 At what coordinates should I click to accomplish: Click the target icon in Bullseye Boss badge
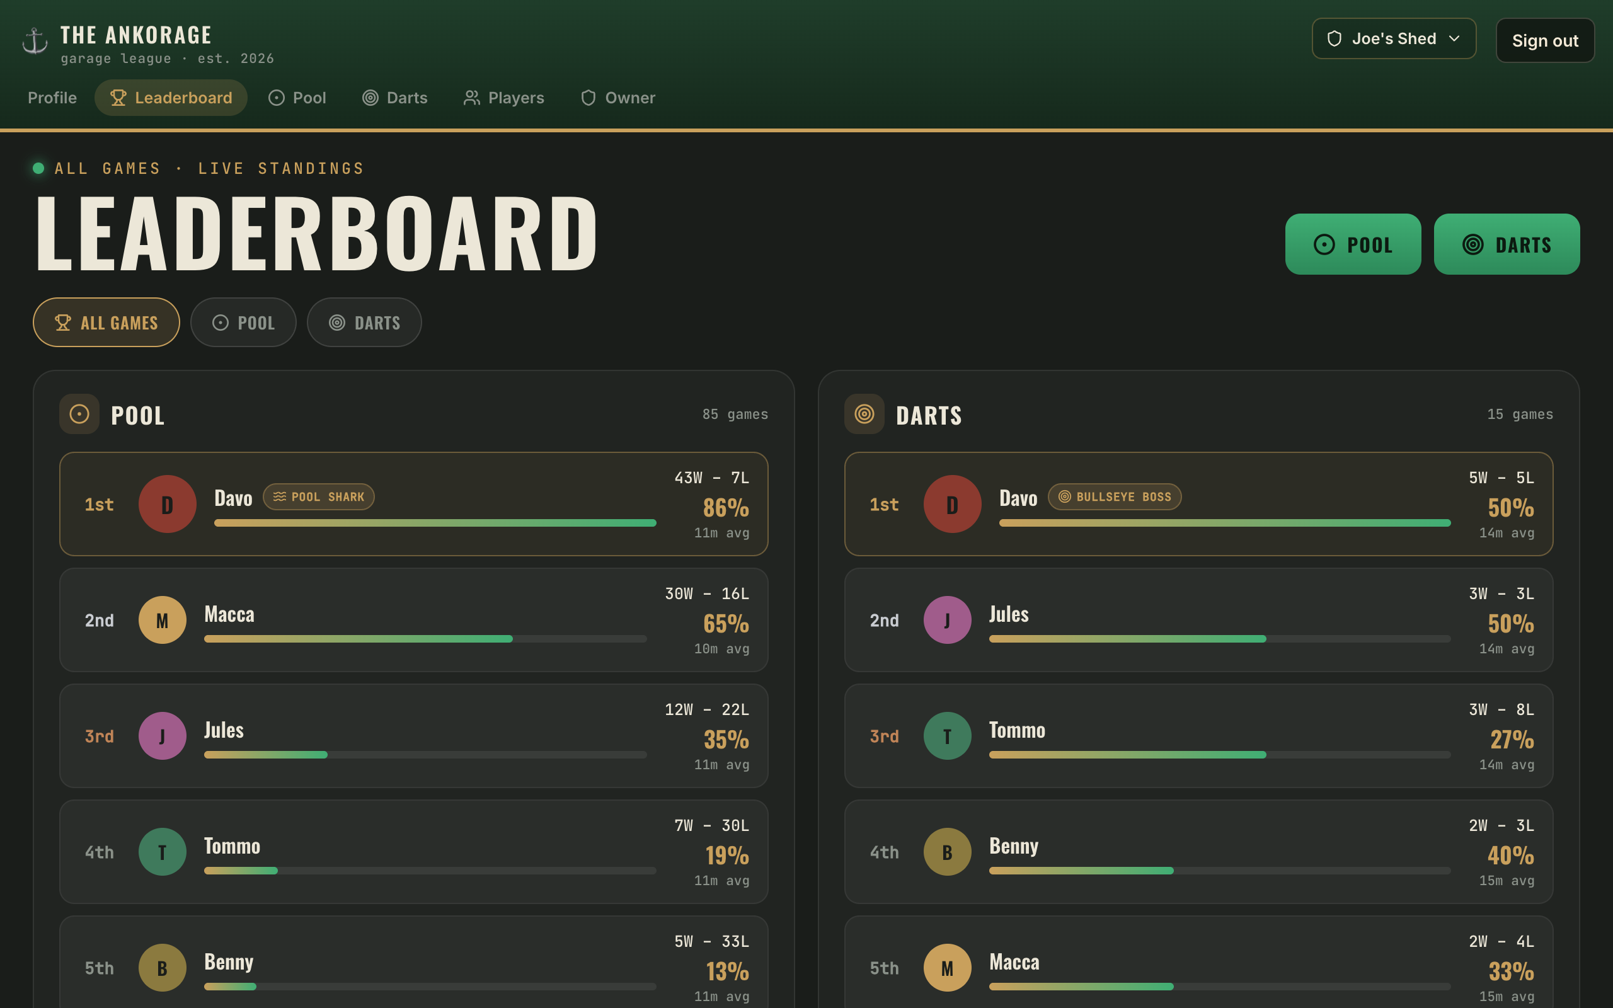pos(1064,496)
